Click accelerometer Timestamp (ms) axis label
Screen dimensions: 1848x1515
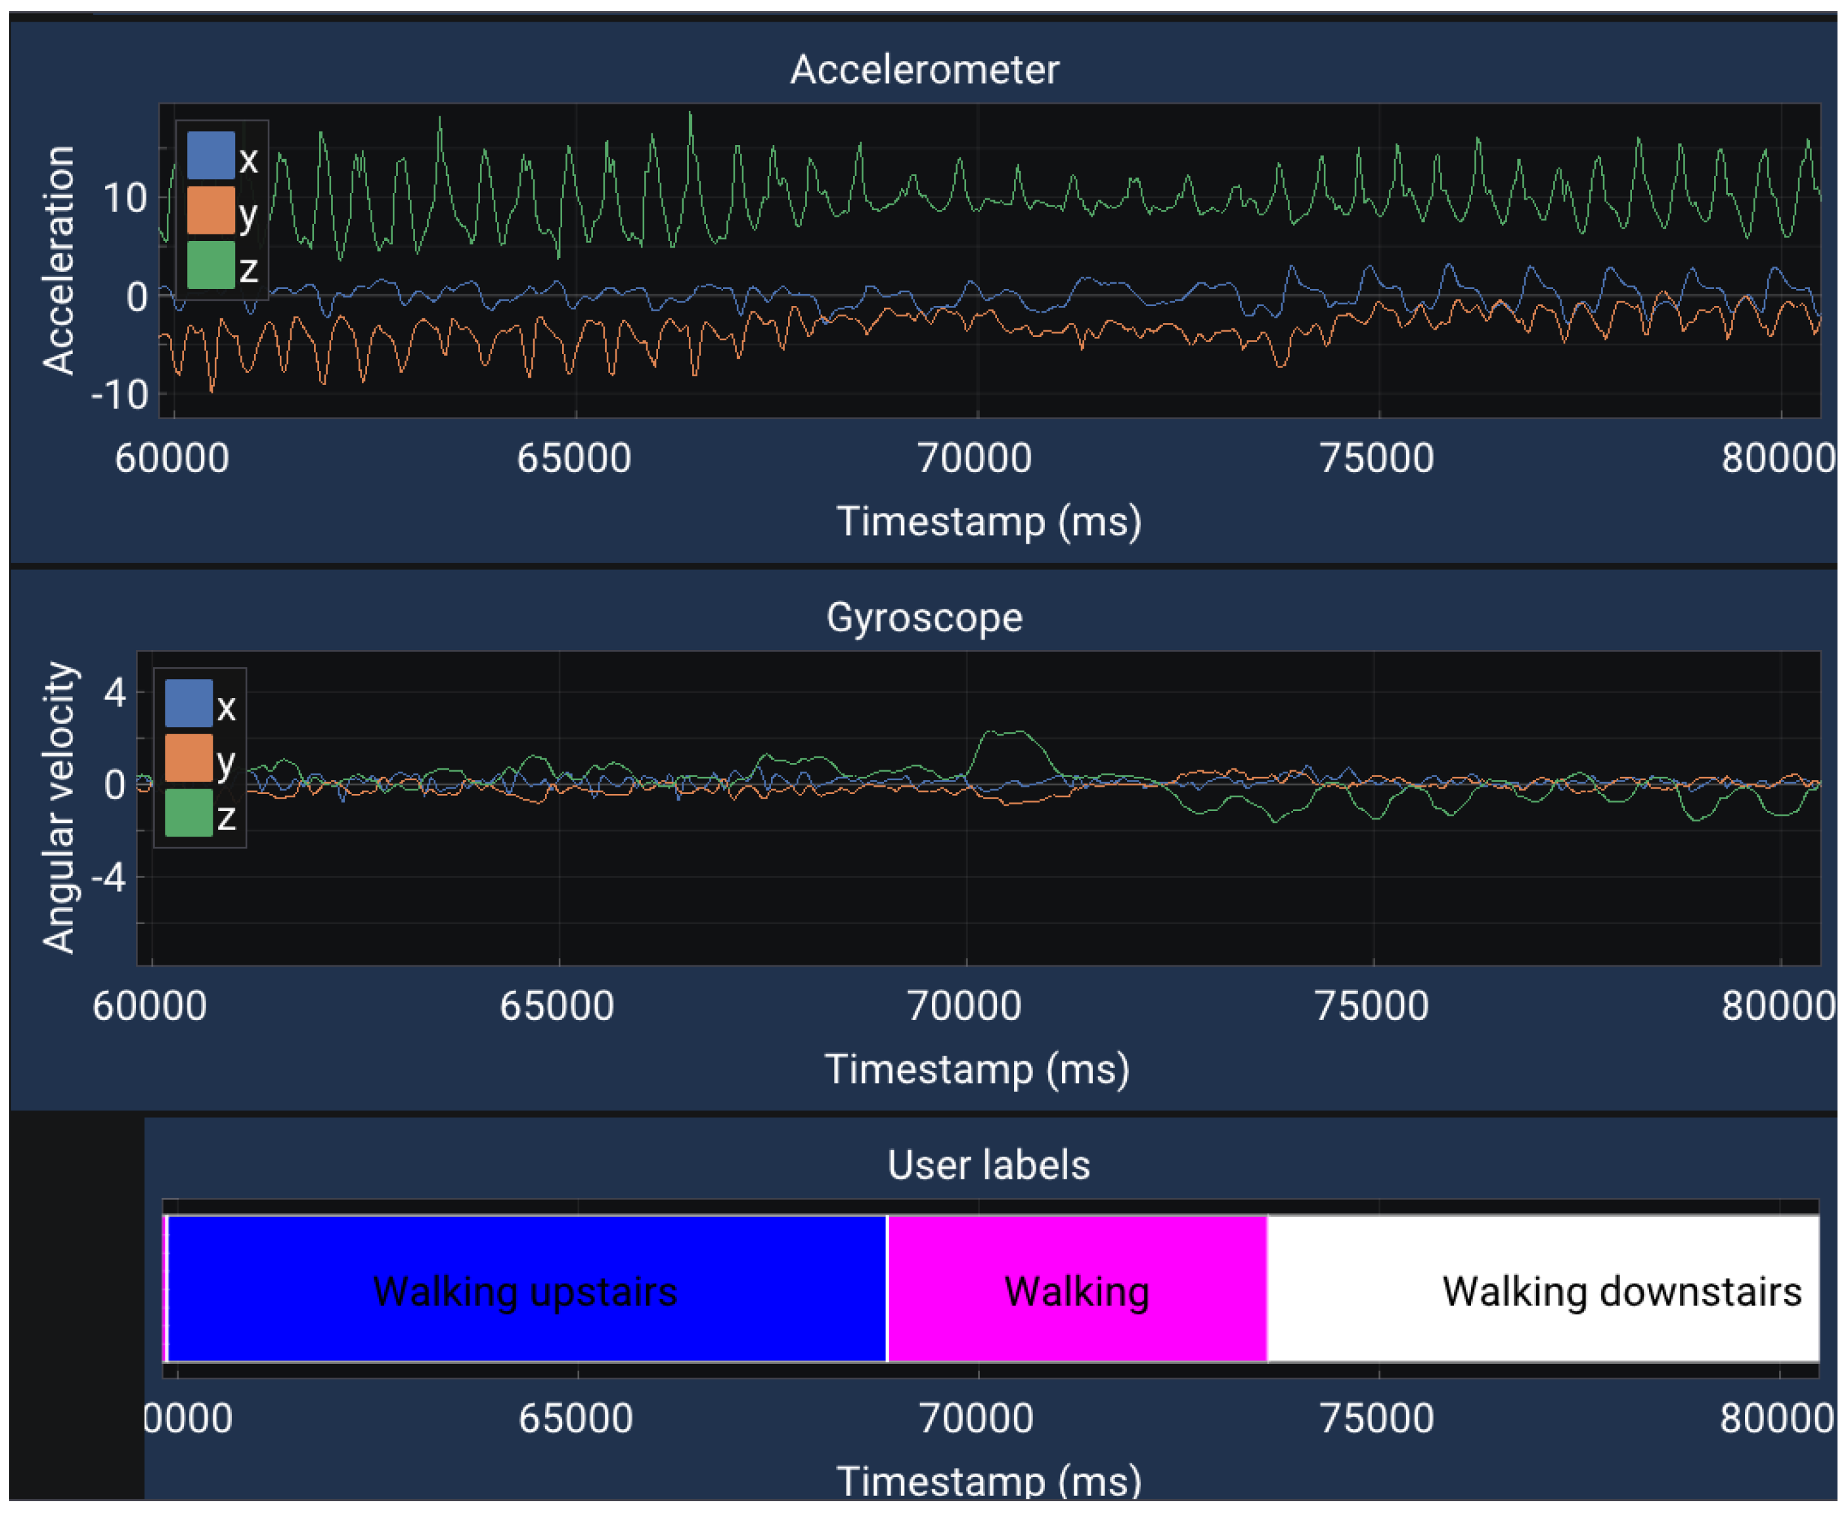pos(988,522)
